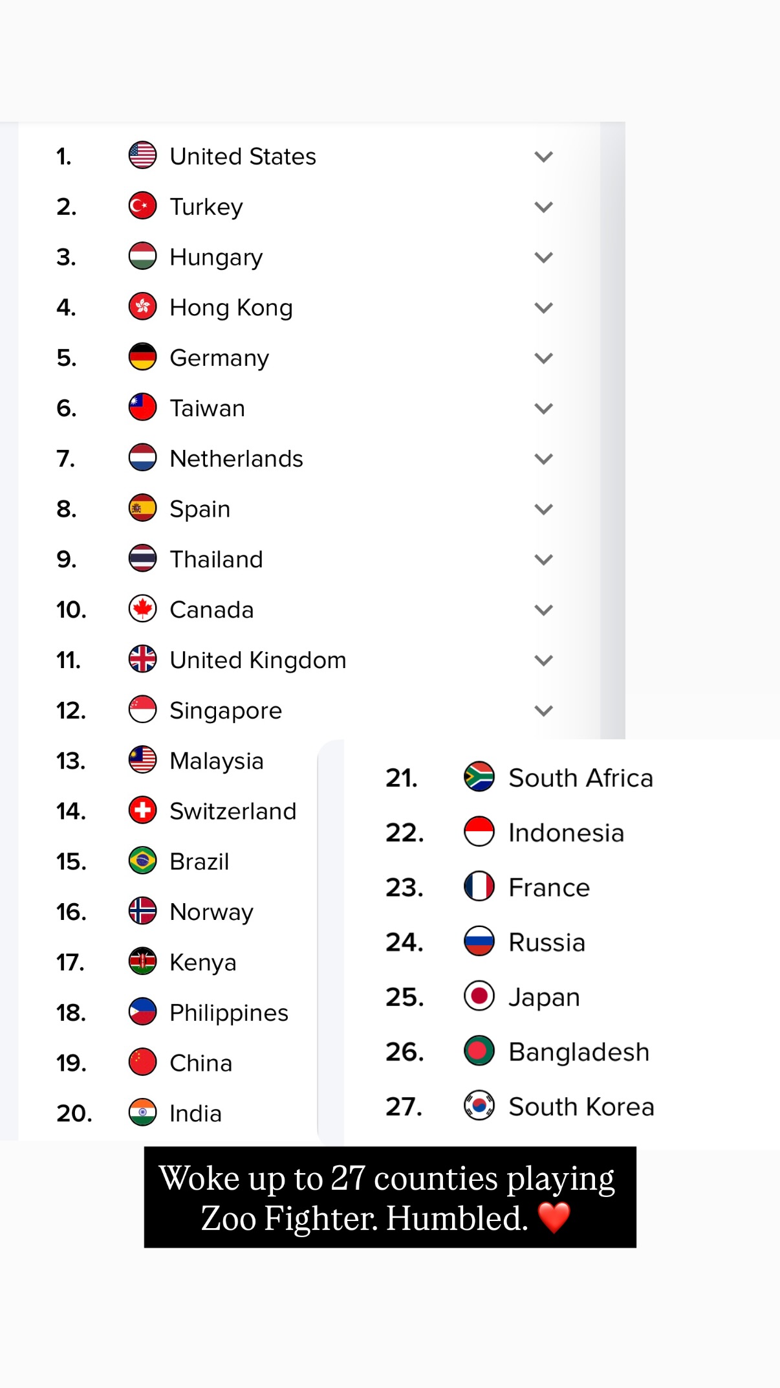Expand the United Kingdom row chevron

(x=544, y=660)
